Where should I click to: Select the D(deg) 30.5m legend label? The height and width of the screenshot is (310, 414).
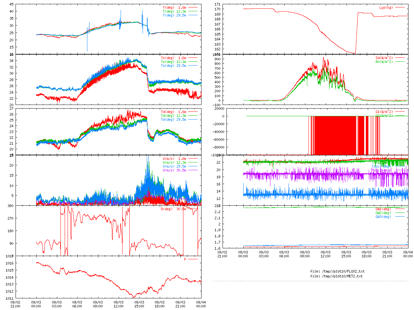pyautogui.click(x=174, y=209)
